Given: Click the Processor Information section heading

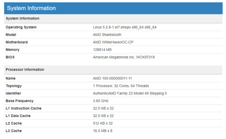Looking at the screenshot, I should [x=25, y=70].
